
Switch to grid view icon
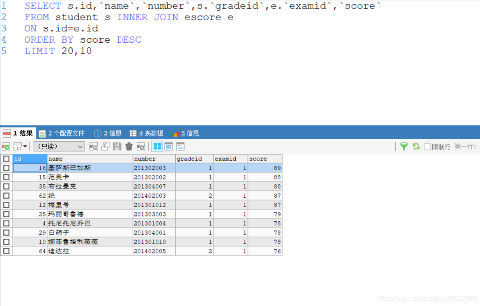(x=157, y=147)
